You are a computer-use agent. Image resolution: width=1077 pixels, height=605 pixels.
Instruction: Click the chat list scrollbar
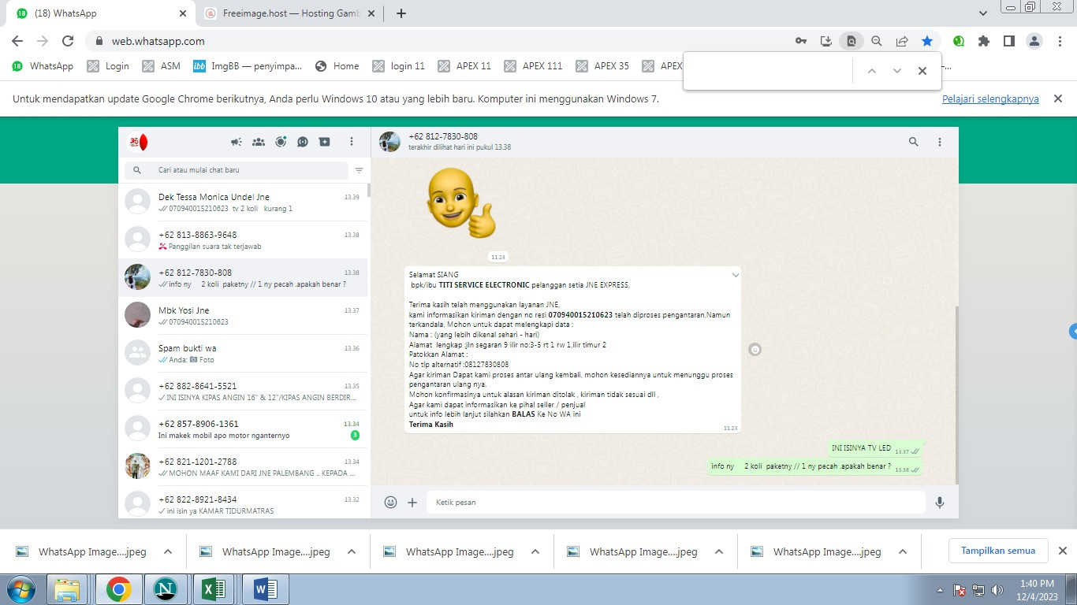tap(369, 190)
